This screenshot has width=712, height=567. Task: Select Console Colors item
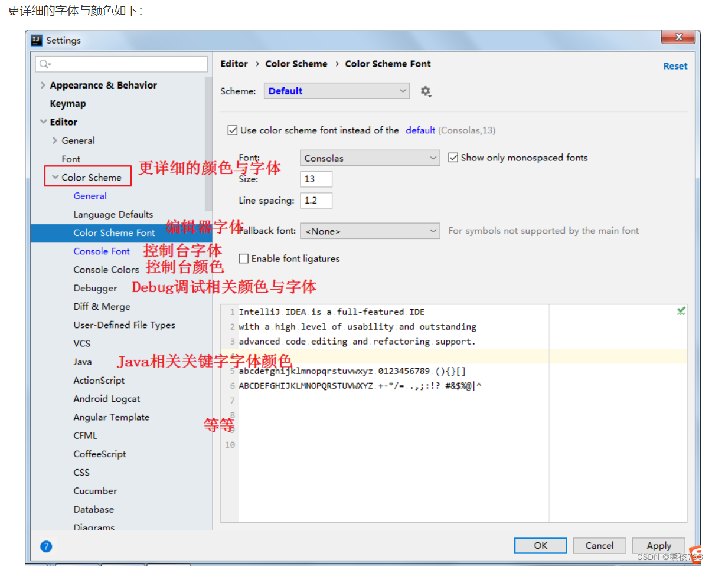(106, 270)
